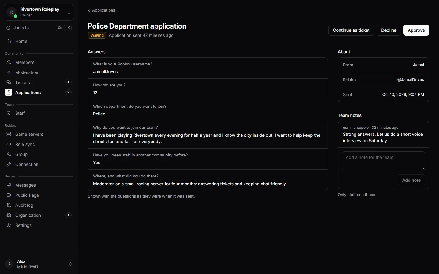The height and width of the screenshot is (274, 439).
Task: Click the Group user icon
Action: [9, 154]
